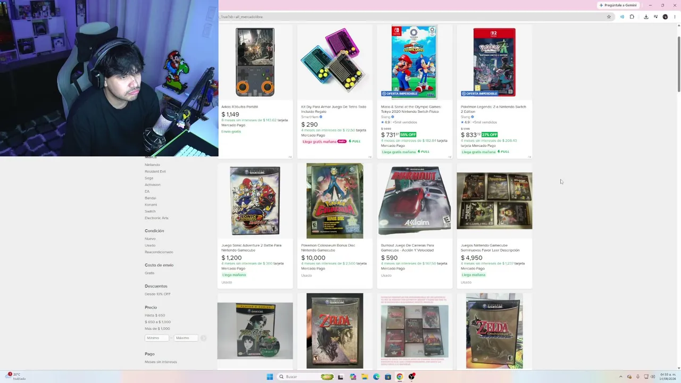This screenshot has width=681, height=383.
Task: Filter price Hasta $ 650
Action: tap(155, 315)
